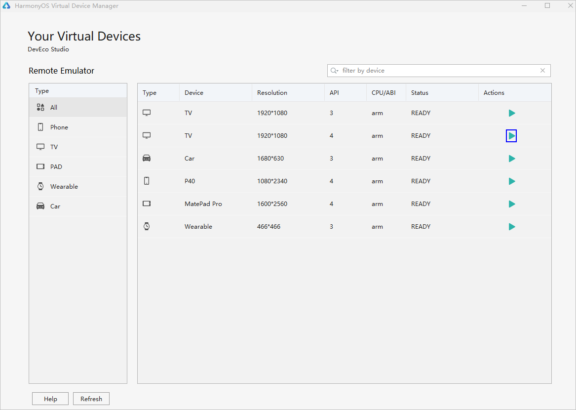Image resolution: width=576 pixels, height=410 pixels.
Task: Run the Car emulator play button
Action: click(x=512, y=159)
